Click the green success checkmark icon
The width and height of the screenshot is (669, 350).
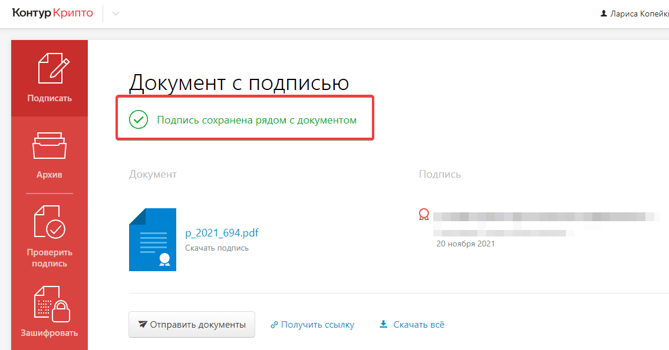pyautogui.click(x=138, y=120)
